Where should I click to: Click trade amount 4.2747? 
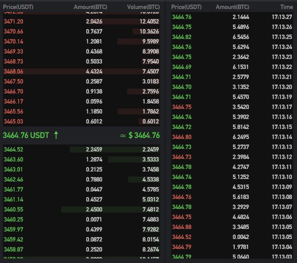click(241, 167)
